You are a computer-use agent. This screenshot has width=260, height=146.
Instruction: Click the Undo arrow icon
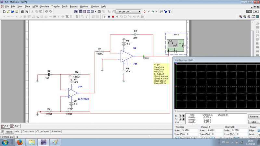[46, 11]
